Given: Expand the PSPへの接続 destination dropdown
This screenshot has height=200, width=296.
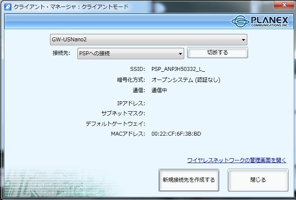Looking at the screenshot, I should [131, 53].
